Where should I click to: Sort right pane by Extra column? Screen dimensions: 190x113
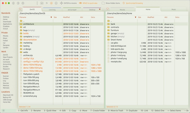click(177, 17)
